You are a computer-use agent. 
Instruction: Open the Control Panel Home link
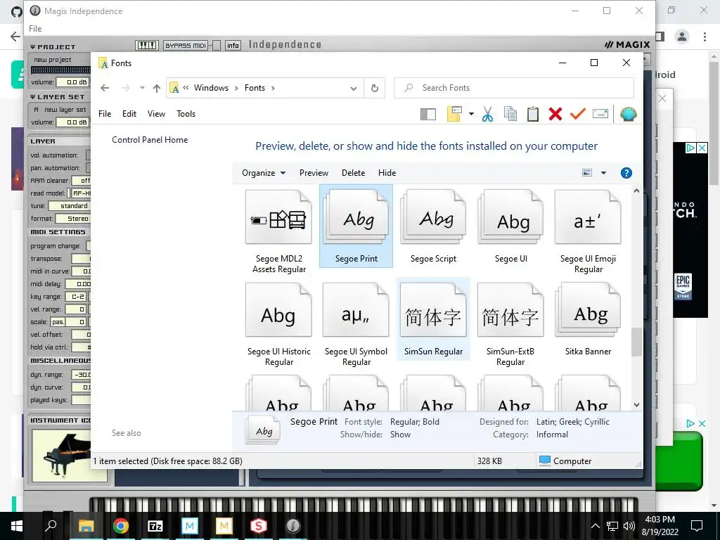[x=150, y=140]
